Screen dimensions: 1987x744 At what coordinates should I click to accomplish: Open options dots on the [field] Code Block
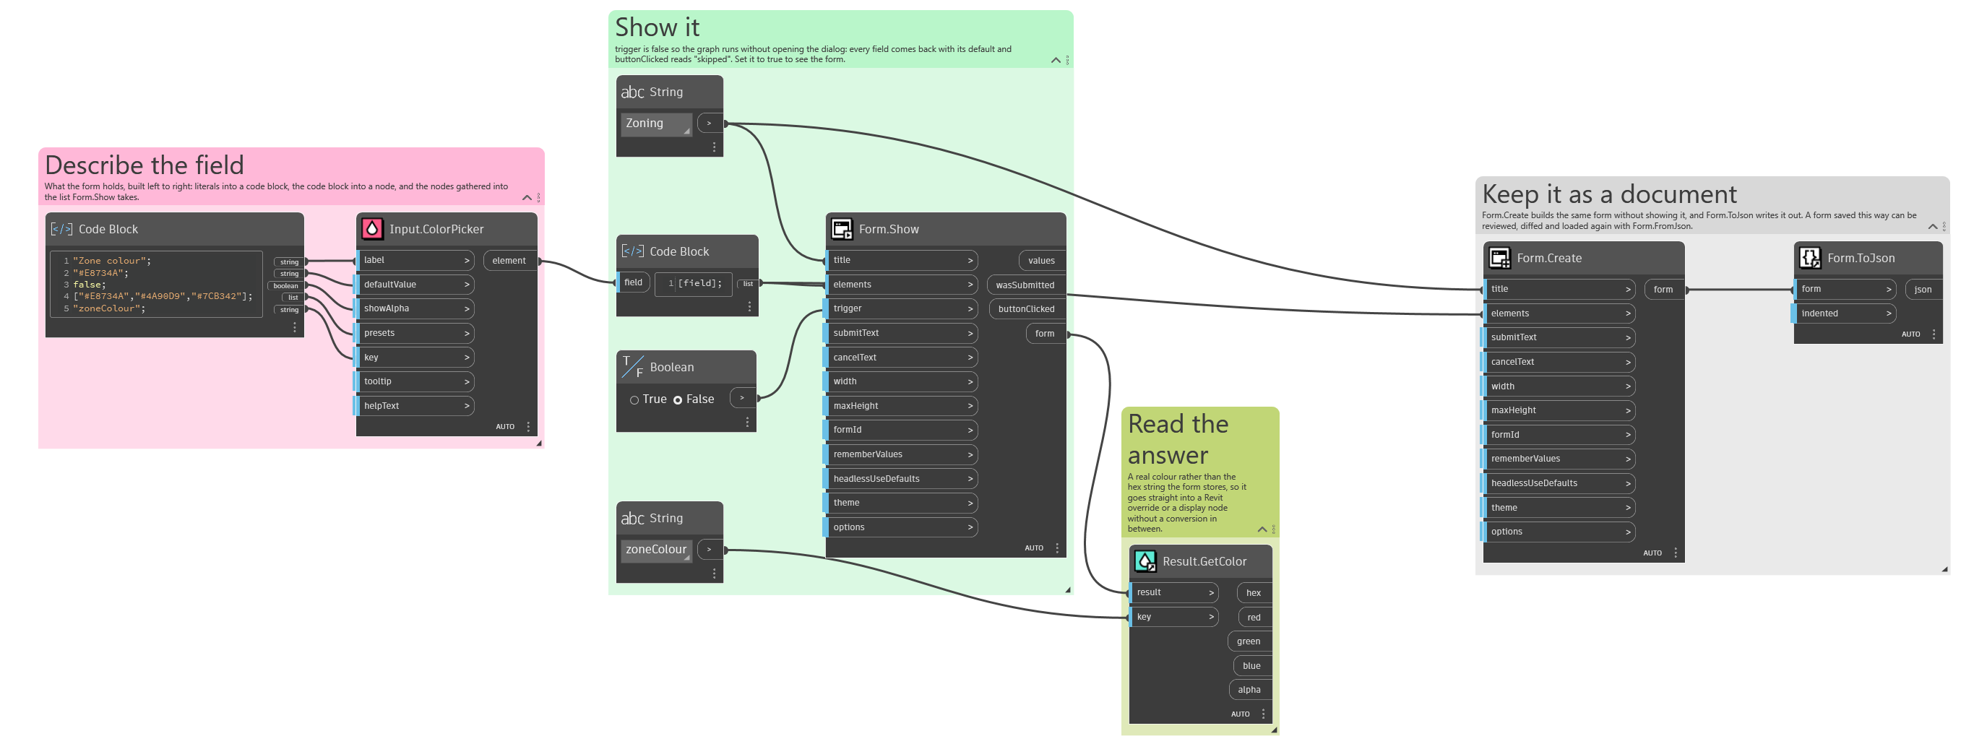(x=750, y=307)
